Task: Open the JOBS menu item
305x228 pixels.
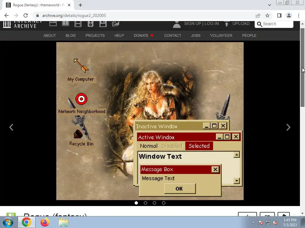Action: click(x=196, y=36)
